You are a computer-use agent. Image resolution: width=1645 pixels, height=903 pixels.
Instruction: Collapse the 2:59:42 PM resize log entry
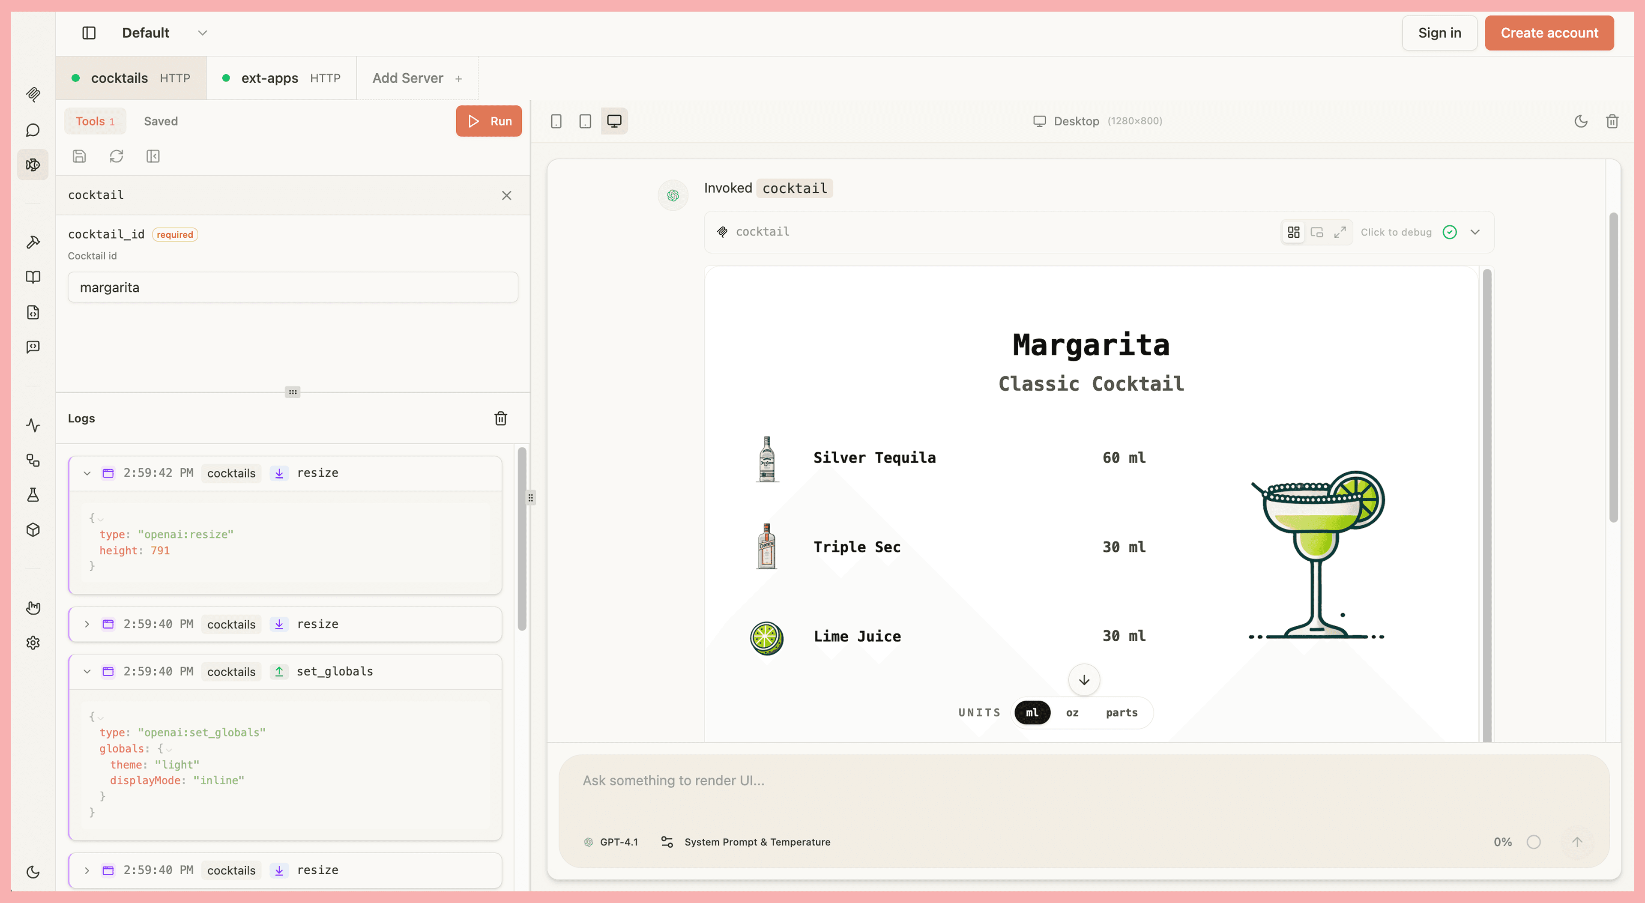[87, 473]
